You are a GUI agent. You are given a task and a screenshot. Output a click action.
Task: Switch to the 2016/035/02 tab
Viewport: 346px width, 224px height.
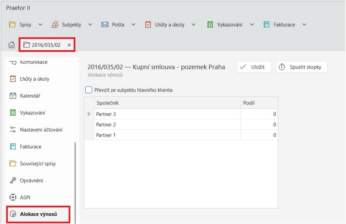[x=42, y=45]
